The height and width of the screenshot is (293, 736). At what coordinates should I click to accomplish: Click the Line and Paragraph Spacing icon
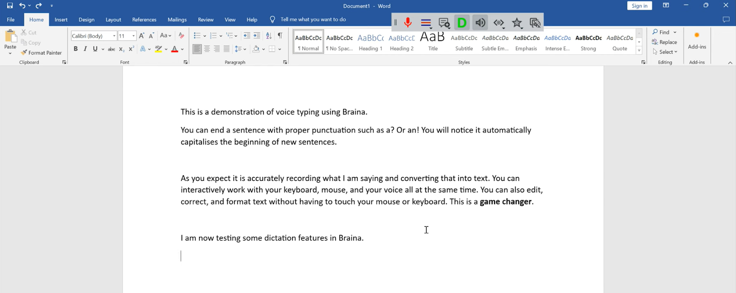pyautogui.click(x=238, y=49)
